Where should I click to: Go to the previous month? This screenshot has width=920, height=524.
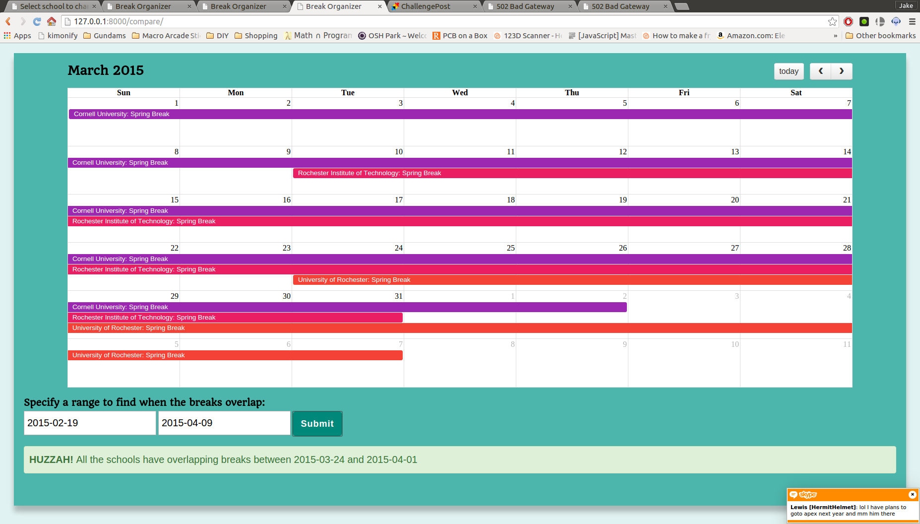821,71
